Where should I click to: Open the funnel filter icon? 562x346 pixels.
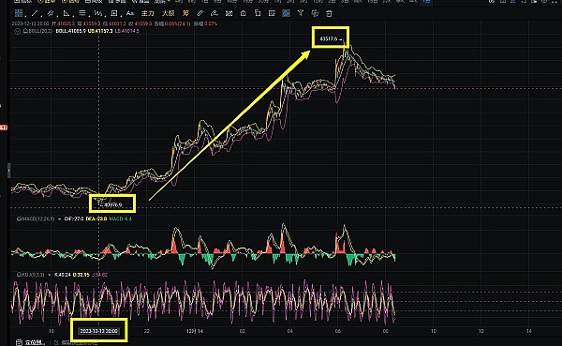click(301, 14)
